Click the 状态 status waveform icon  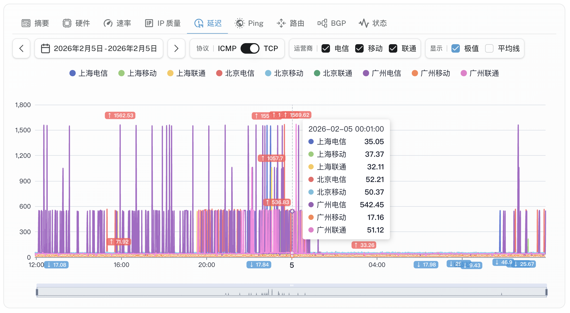click(364, 23)
